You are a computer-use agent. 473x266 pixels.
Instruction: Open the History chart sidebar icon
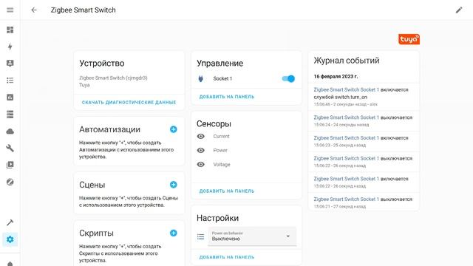[x=10, y=97]
